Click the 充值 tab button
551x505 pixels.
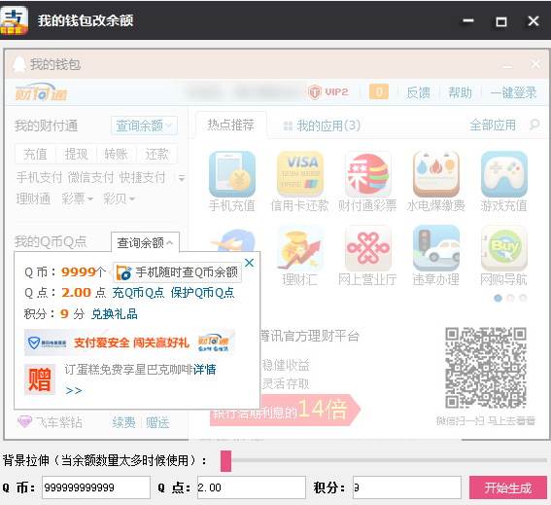pyautogui.click(x=35, y=154)
